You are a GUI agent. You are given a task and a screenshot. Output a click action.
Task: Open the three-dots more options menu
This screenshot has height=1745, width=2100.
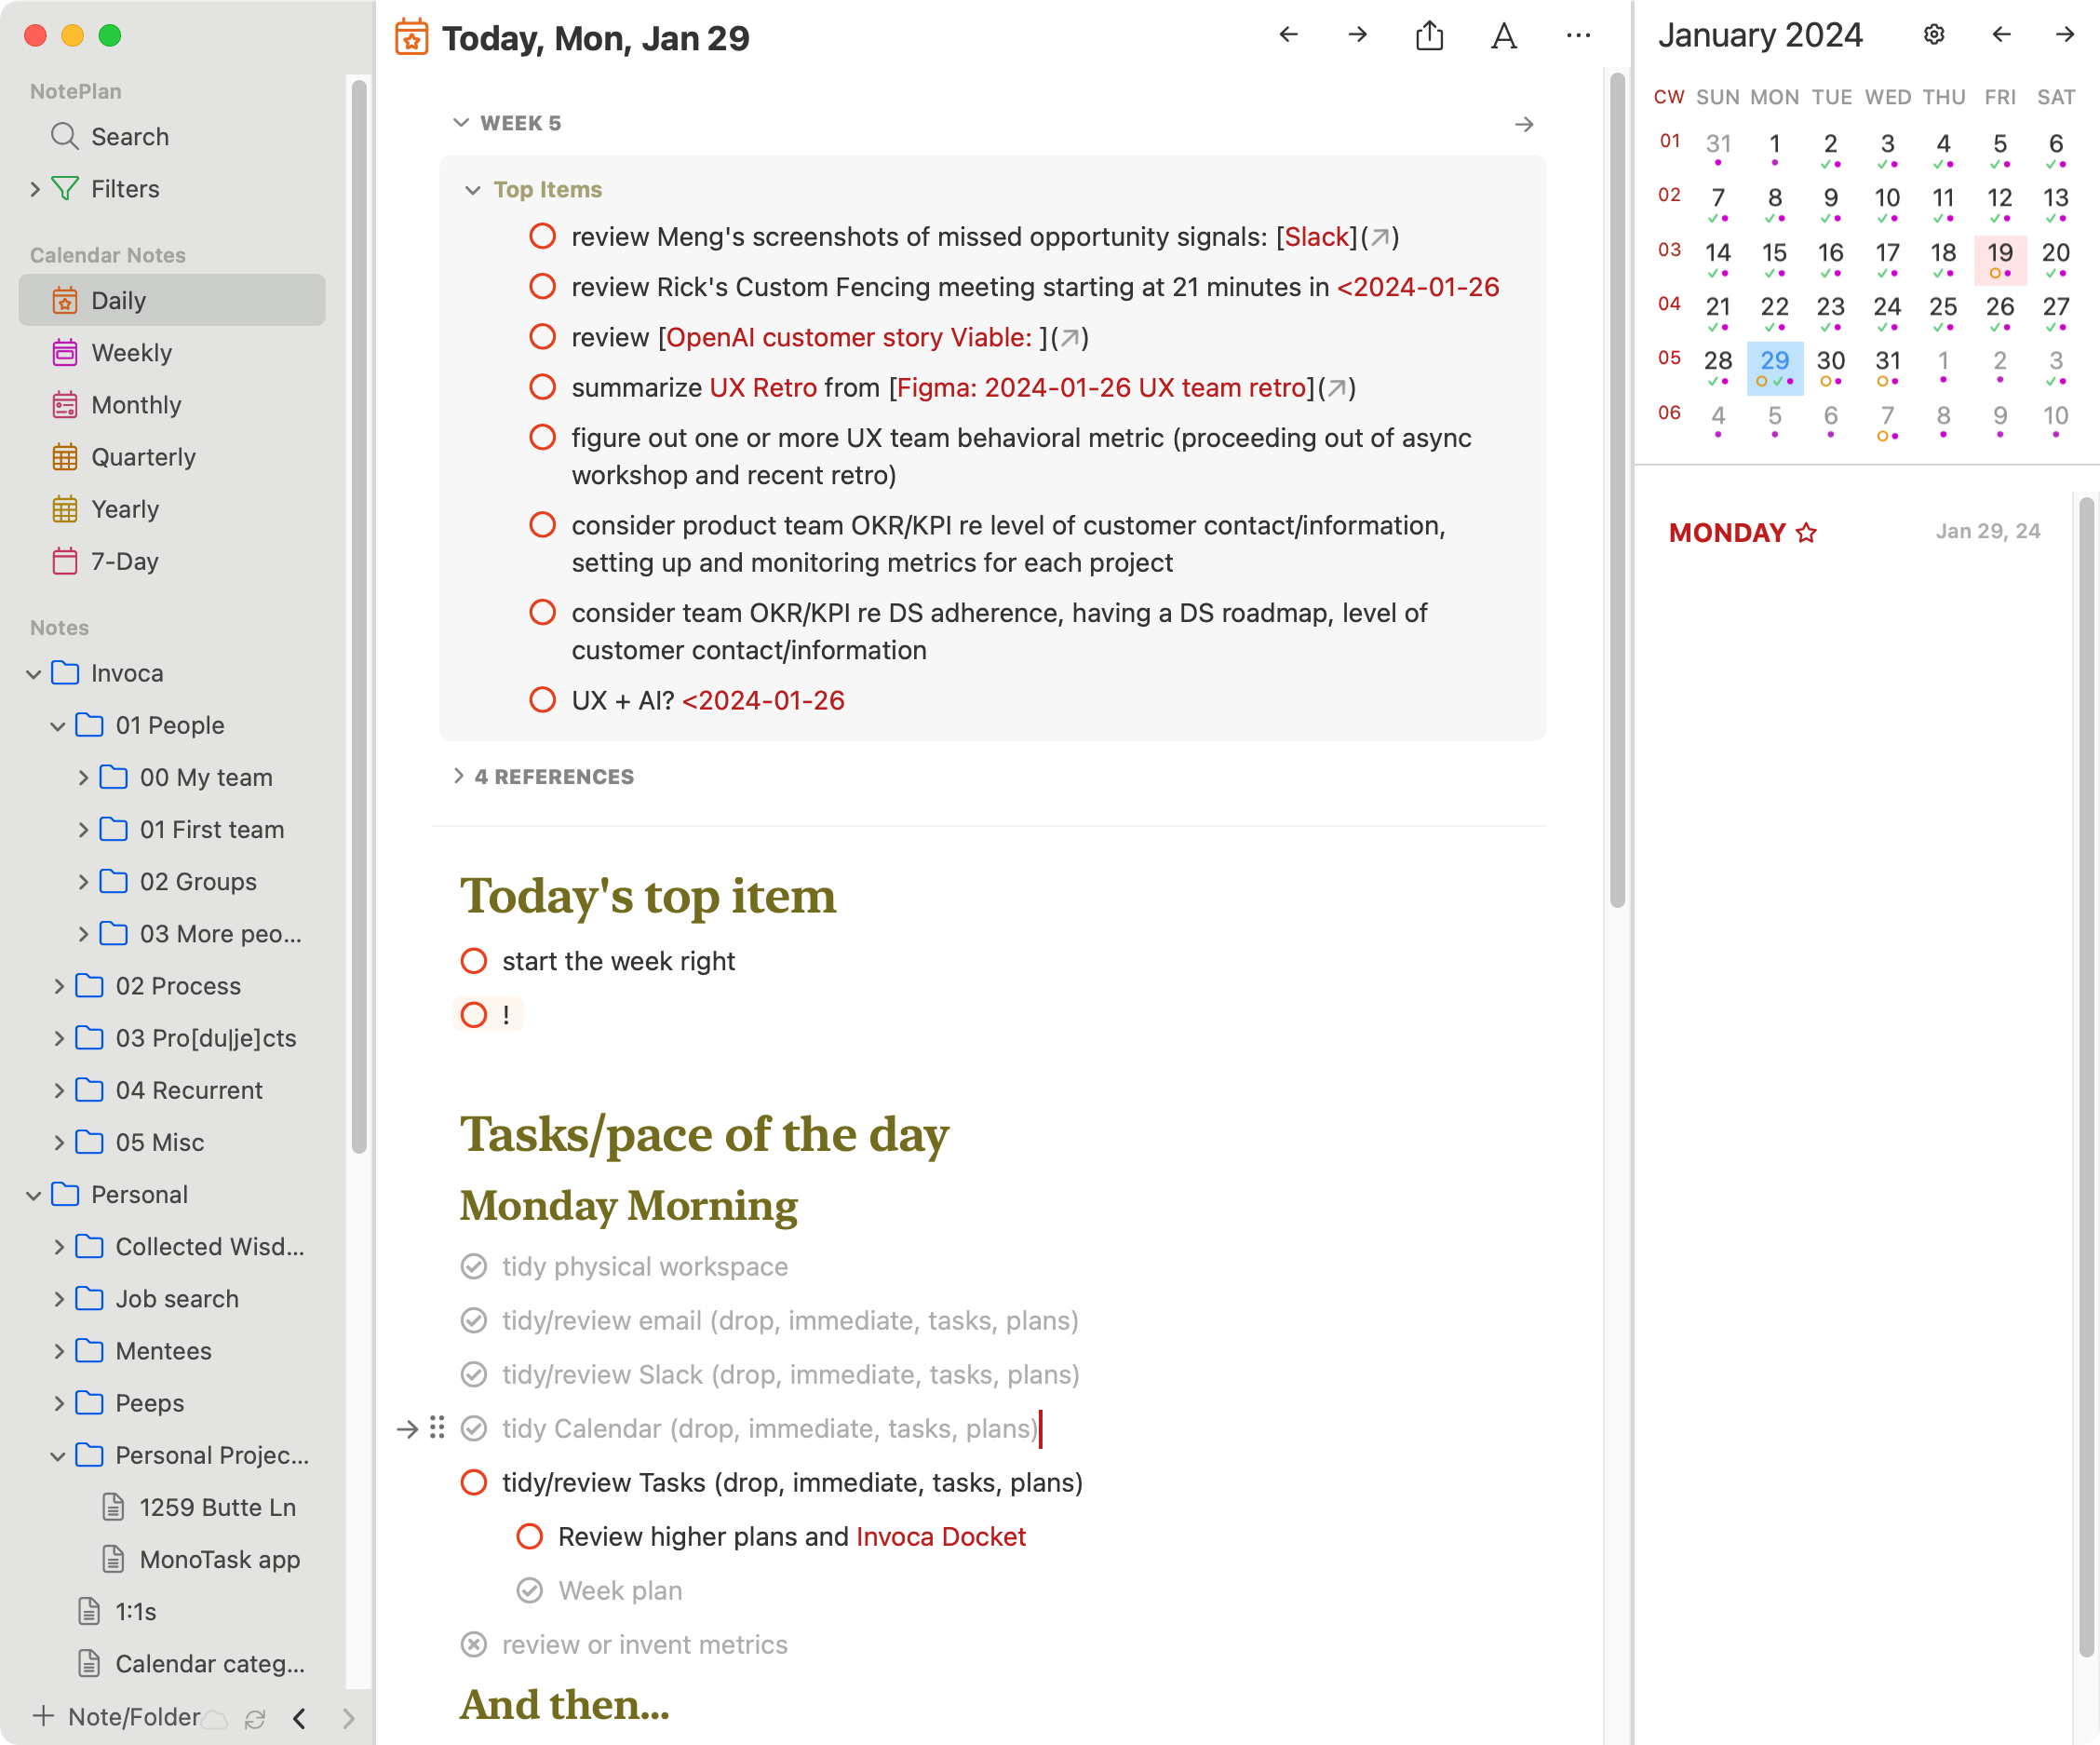point(1578,36)
